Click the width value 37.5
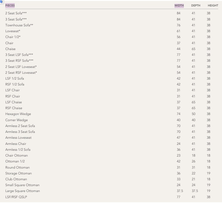222x204 pixels. click(179, 191)
